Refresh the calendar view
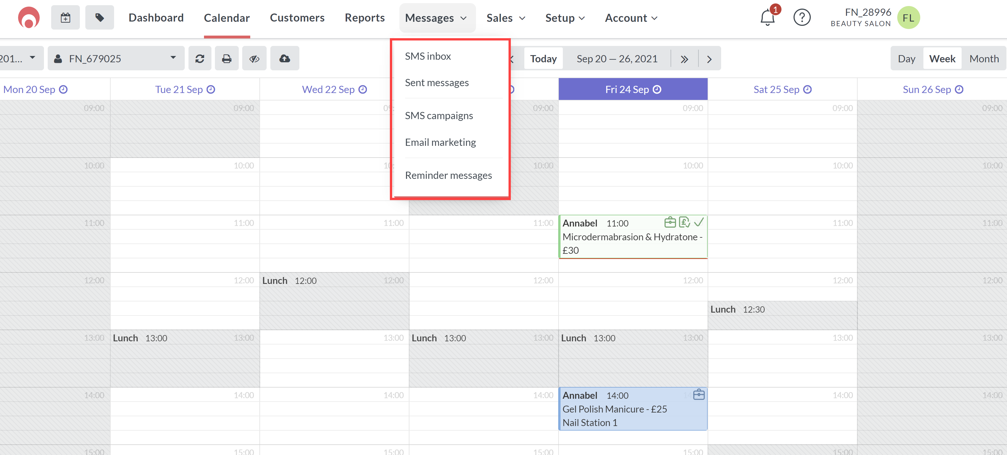The height and width of the screenshot is (455, 1007). [200, 59]
